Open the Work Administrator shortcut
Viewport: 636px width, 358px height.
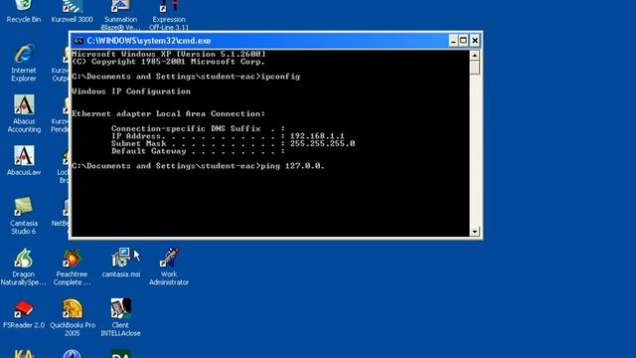pos(169,267)
